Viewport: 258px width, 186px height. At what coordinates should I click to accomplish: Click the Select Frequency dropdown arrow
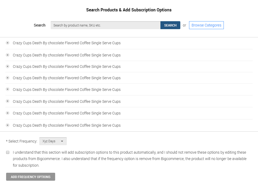tap(62, 141)
